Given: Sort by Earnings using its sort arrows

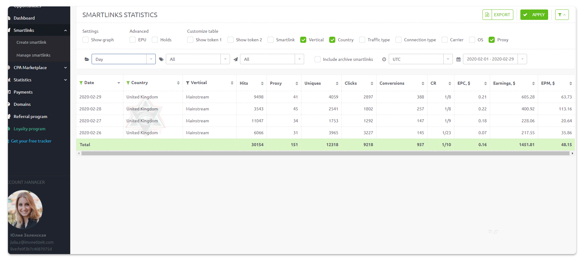Looking at the screenshot, I should click(x=533, y=83).
